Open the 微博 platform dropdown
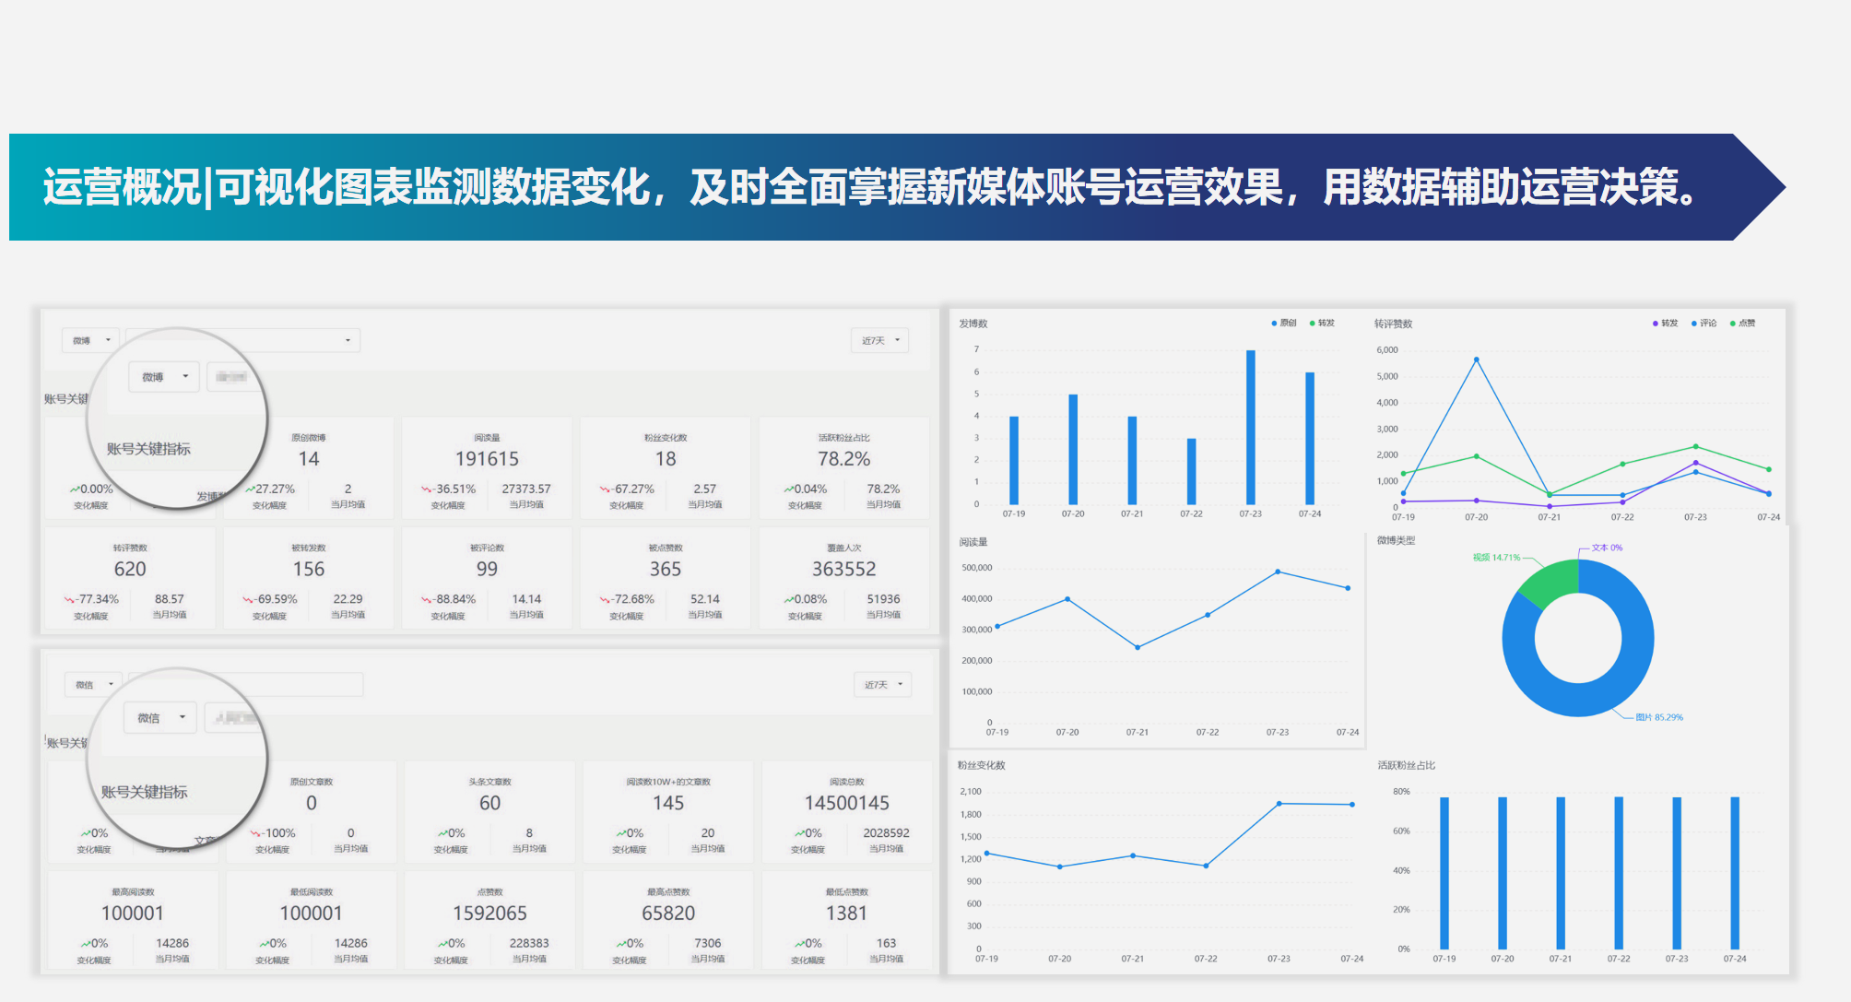1851x1002 pixels. tap(91, 340)
